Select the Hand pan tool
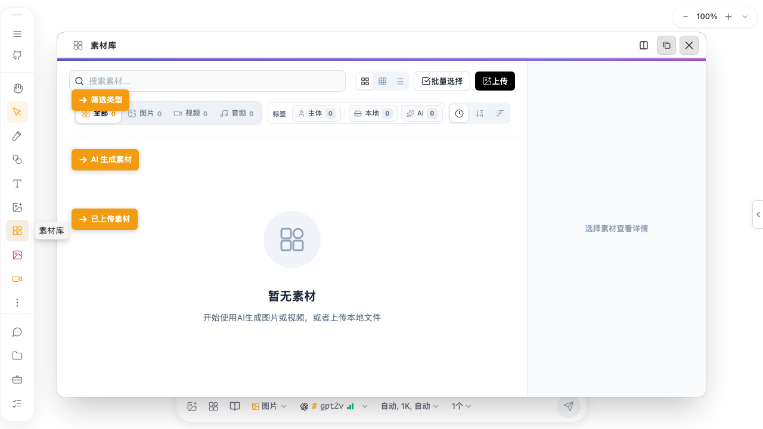Viewport: 763px width, 429px height. click(x=17, y=88)
